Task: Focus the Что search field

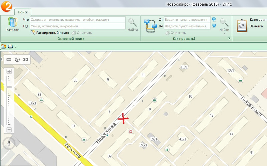Action: tap(78, 20)
